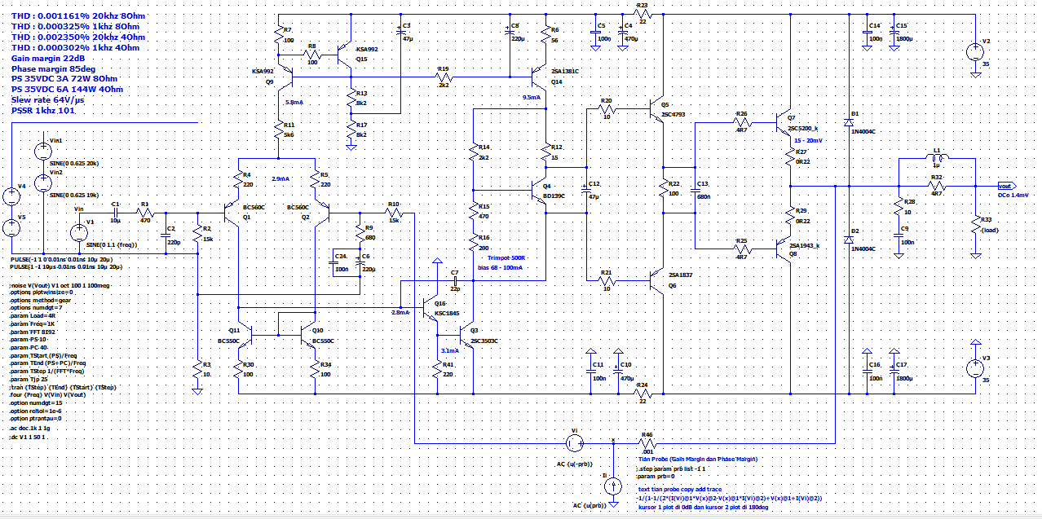Click capacitor C1 10µ

point(115,213)
